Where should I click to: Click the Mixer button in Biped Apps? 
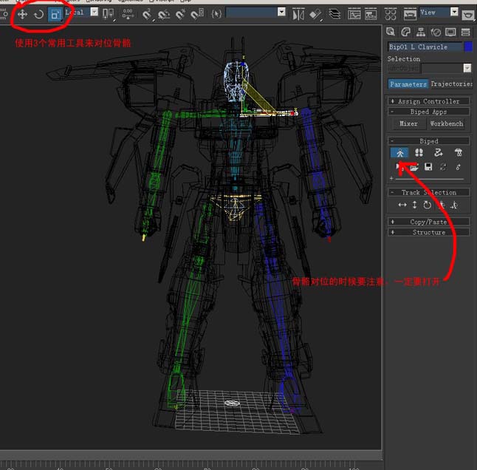(408, 123)
